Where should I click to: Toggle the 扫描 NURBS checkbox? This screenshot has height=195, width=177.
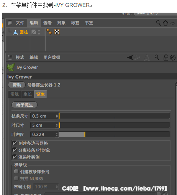(x=16, y=178)
